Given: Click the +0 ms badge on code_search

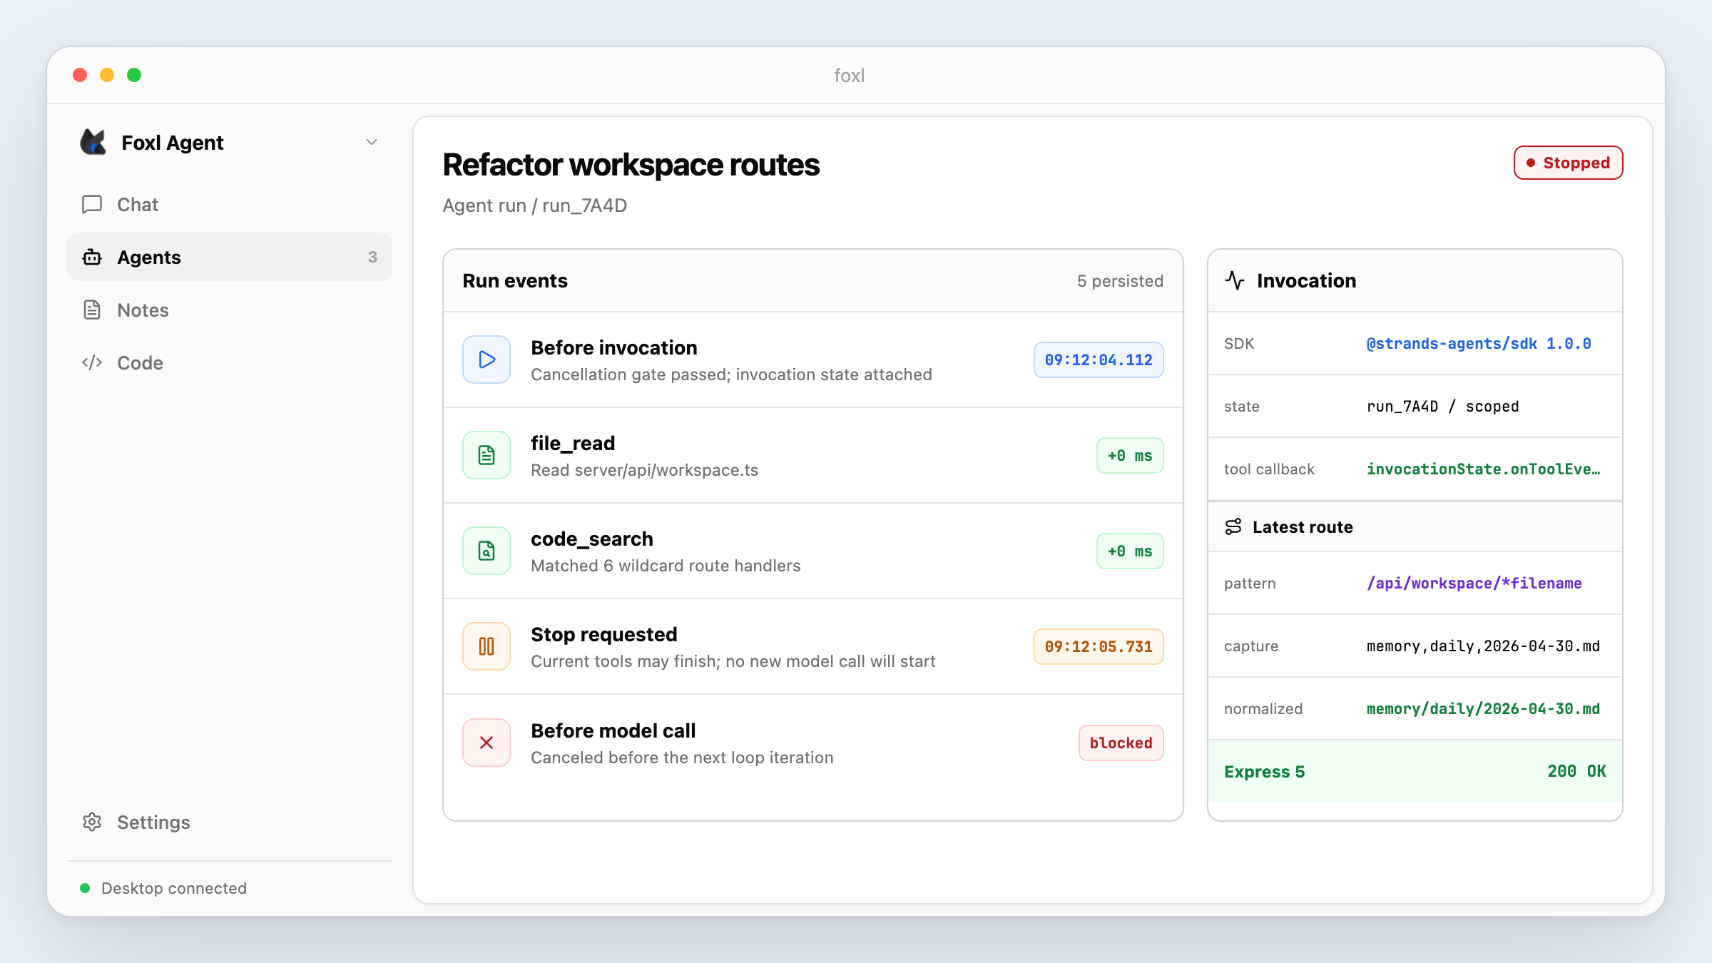Looking at the screenshot, I should pos(1130,551).
